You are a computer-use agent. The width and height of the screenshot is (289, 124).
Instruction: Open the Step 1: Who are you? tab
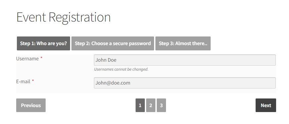point(43,43)
